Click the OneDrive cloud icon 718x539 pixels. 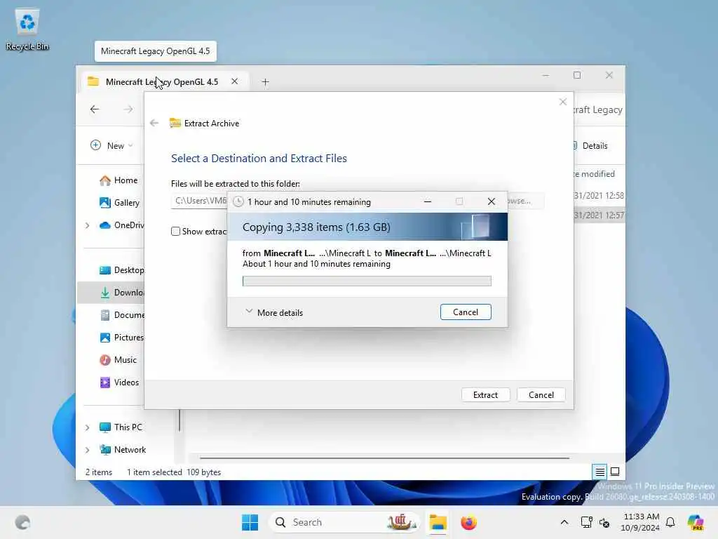pyautogui.click(x=105, y=225)
